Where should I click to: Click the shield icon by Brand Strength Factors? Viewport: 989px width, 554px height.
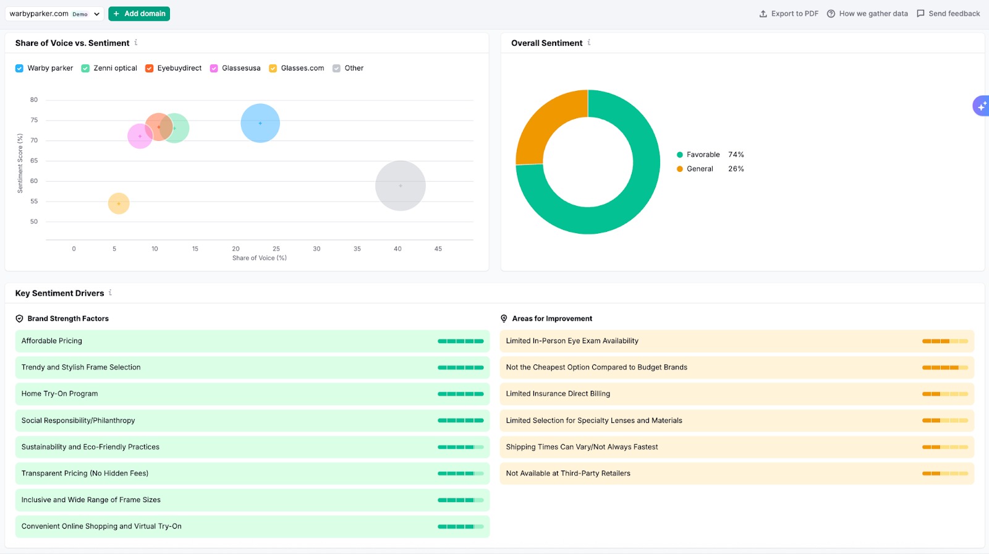19,319
